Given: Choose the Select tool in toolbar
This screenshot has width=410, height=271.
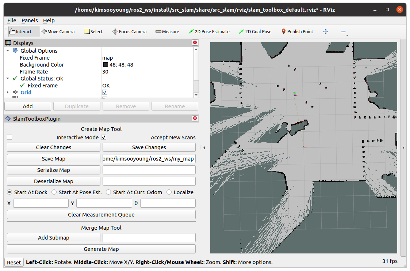Looking at the screenshot, I should [x=93, y=32].
